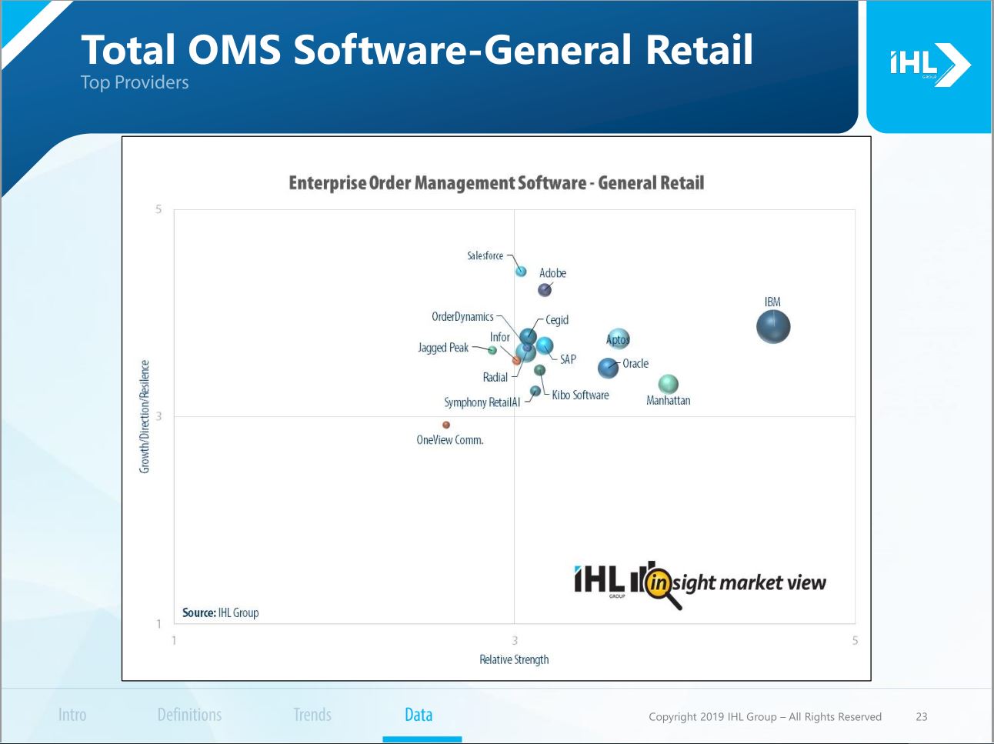Click the Jagged Peak data point
Viewport: 994px width, 744px height.
[x=492, y=350]
